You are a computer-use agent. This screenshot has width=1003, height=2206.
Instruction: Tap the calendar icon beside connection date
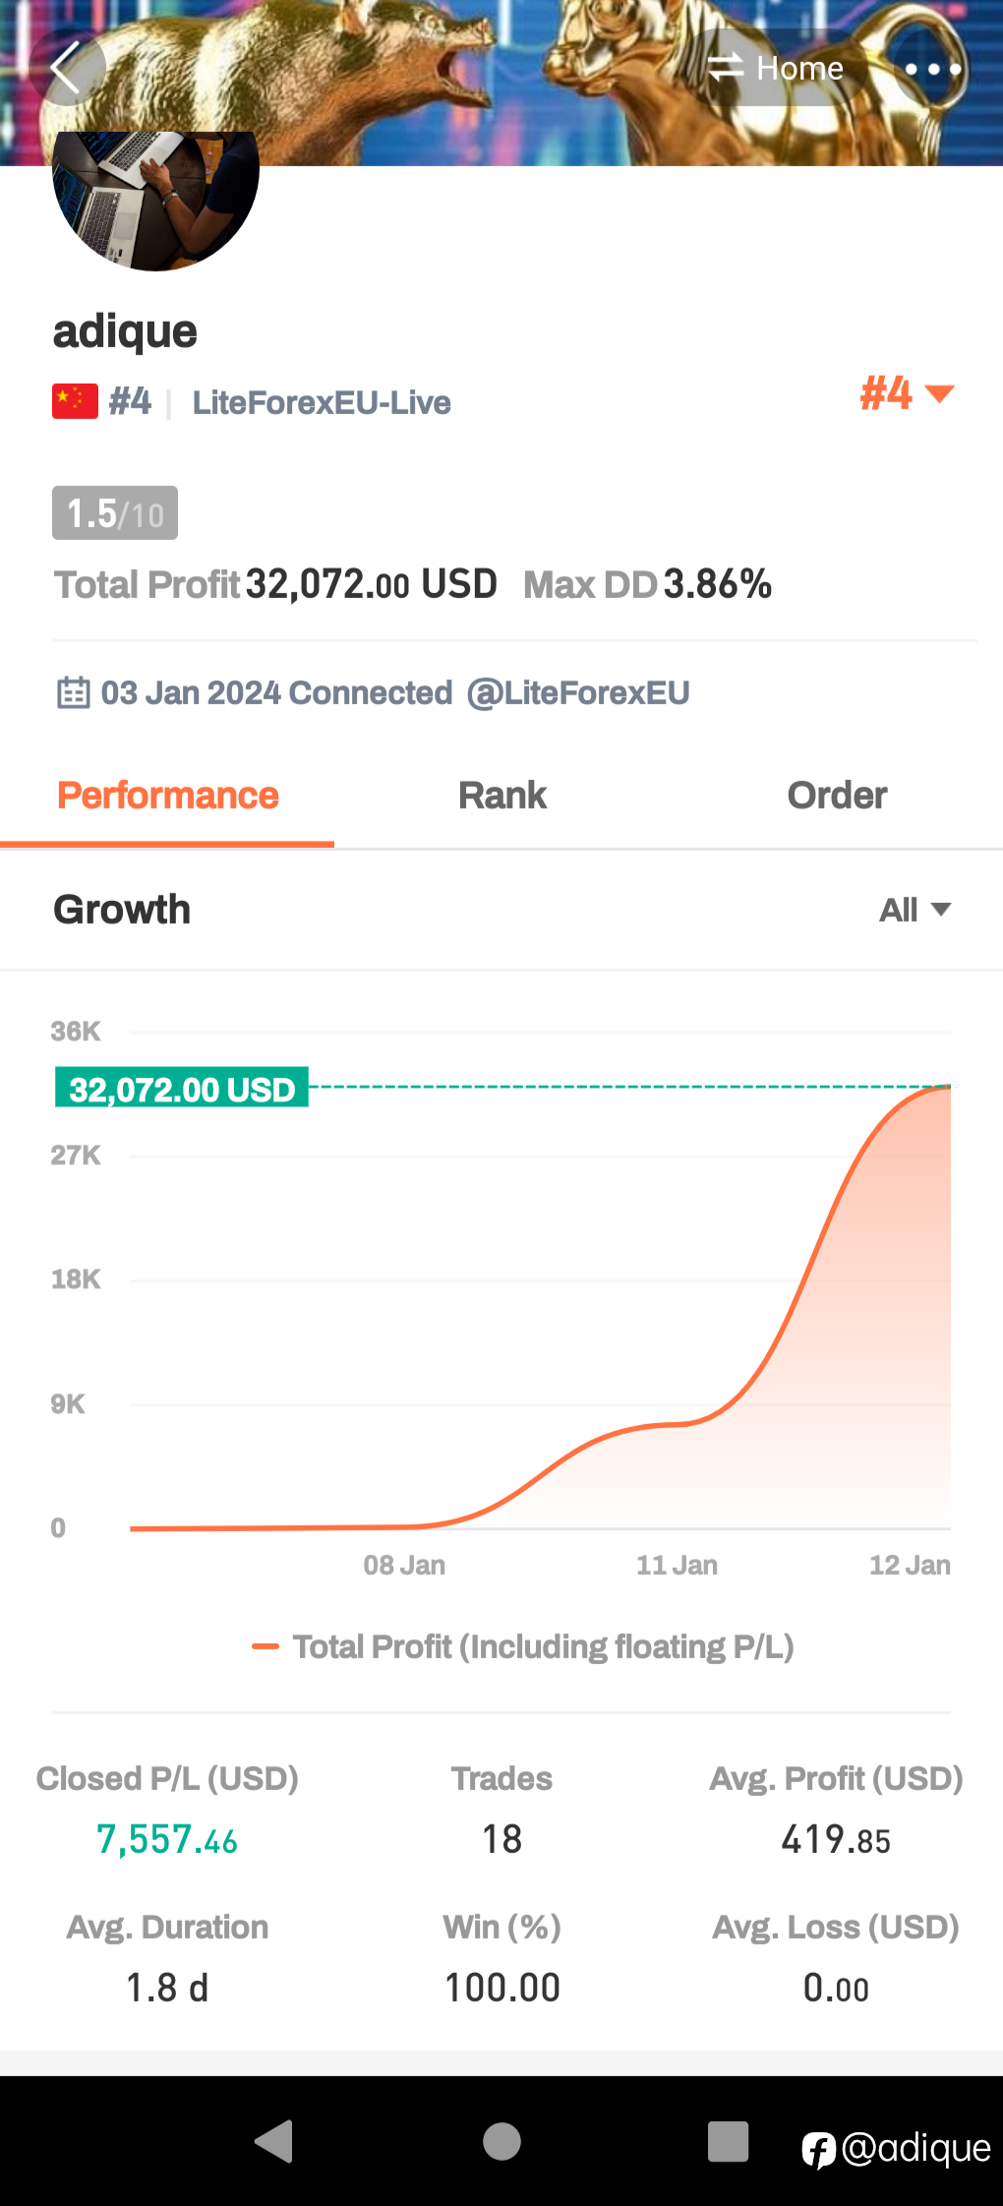tap(74, 692)
